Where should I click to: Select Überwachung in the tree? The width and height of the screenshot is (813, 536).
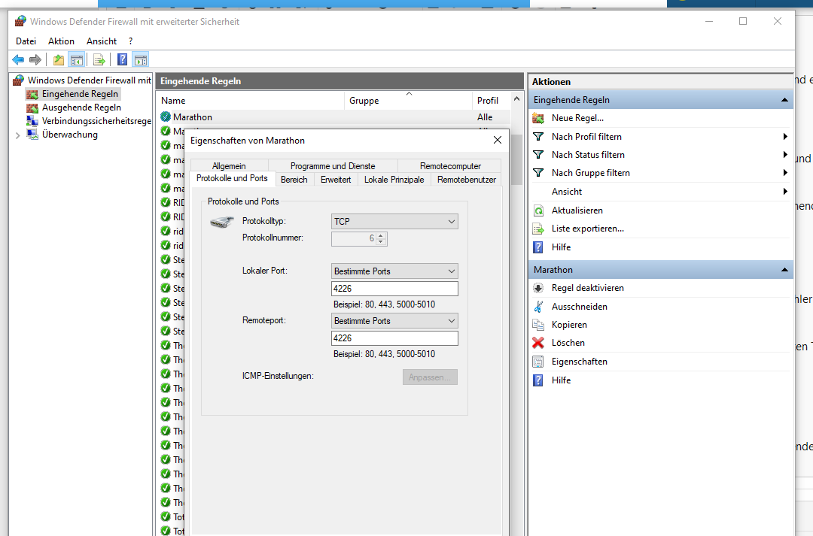tap(69, 134)
